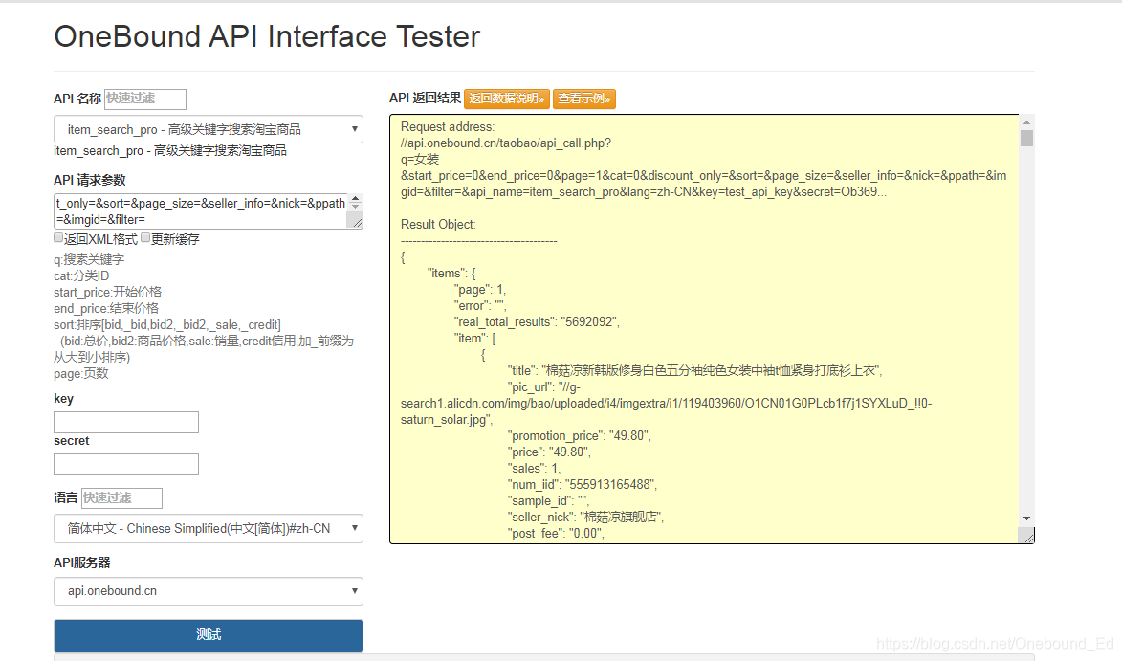The width and height of the screenshot is (1122, 661).
Task: Click the page:页数 parameter hint
Action: (81, 373)
